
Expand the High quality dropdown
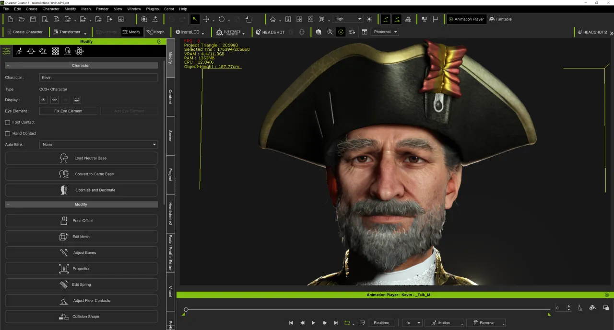[347, 19]
